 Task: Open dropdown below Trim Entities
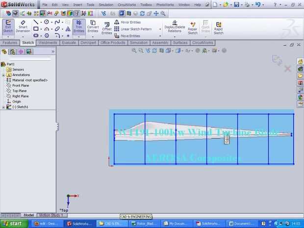[x=79, y=37]
